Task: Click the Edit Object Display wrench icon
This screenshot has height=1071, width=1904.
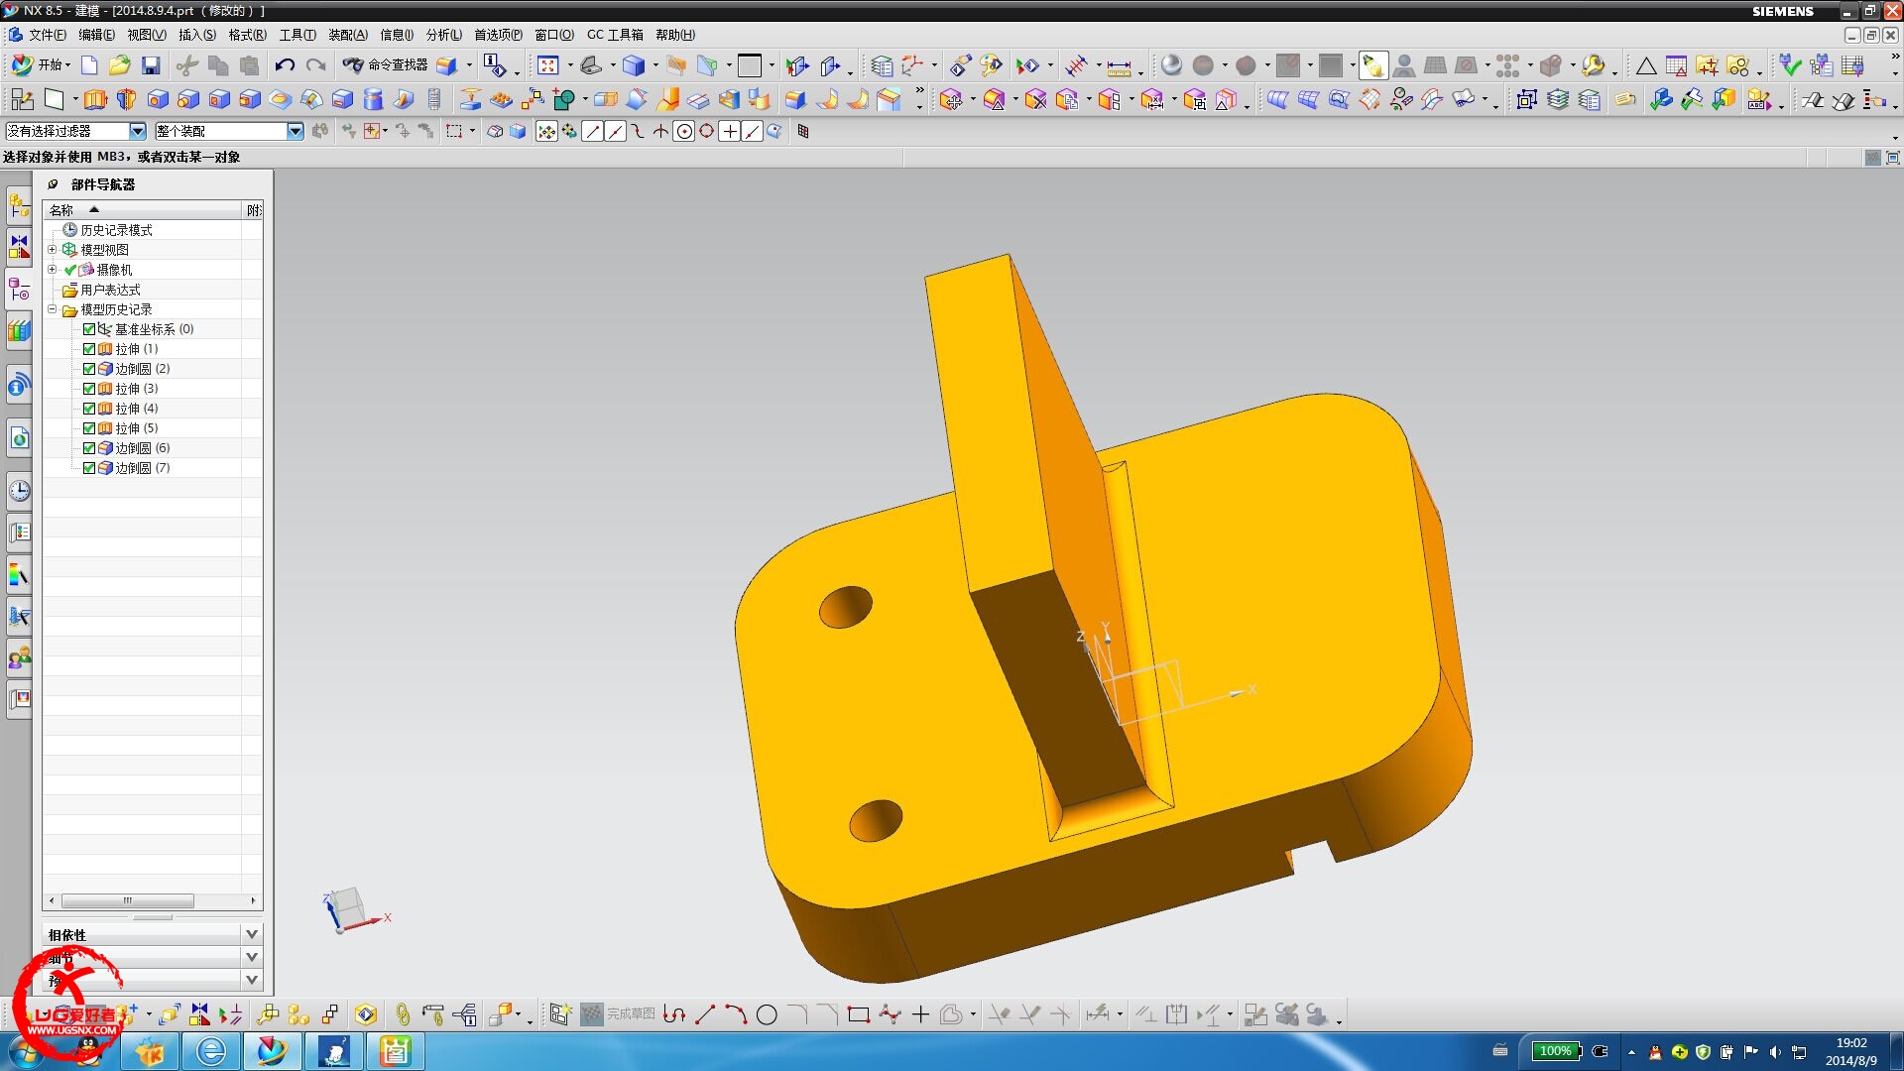Action: click(x=1593, y=65)
